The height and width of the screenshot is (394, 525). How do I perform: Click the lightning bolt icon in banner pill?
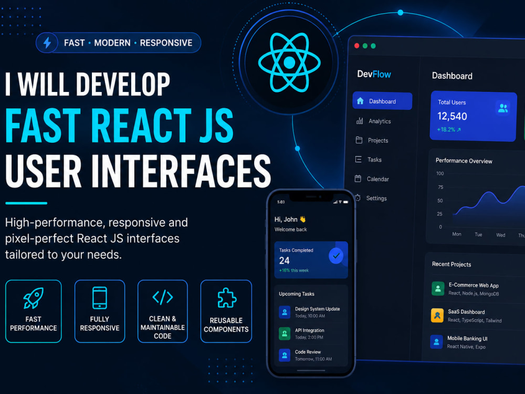[47, 43]
